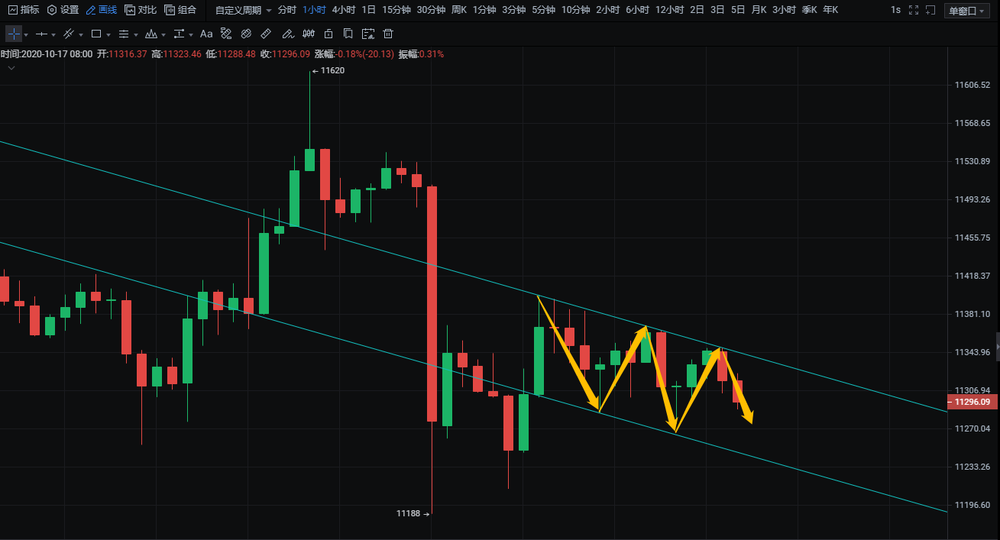Toggle the 画线 drawing toolbar
Image resolution: width=1000 pixels, height=540 pixels.
click(x=101, y=10)
